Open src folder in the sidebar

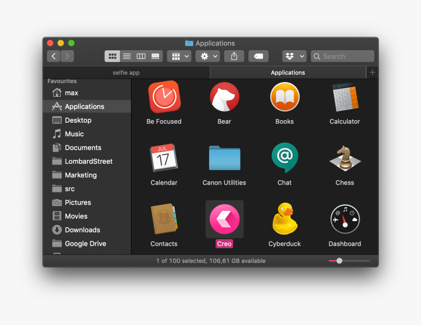point(87,189)
